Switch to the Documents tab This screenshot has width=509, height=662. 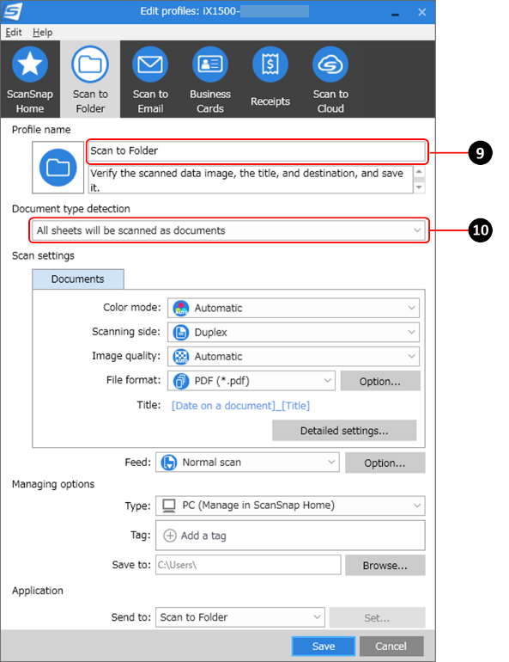(x=78, y=279)
